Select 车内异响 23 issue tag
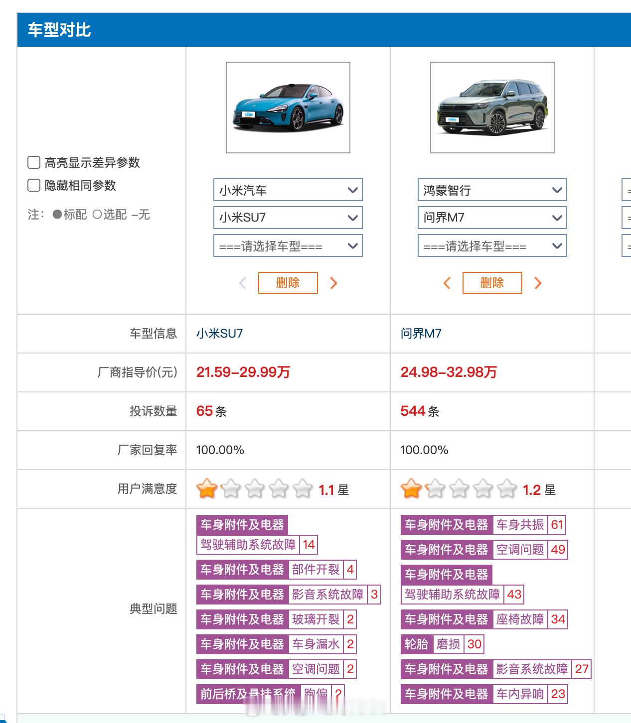 coord(484,694)
